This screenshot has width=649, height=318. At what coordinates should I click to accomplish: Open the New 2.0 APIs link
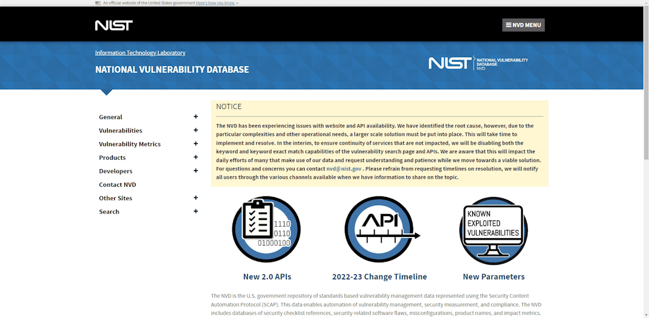pyautogui.click(x=267, y=277)
